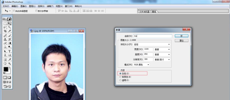Viewport: 230px width, 100px height.
Task: Open the background color picker (white swatch)
Action: pos(9,72)
